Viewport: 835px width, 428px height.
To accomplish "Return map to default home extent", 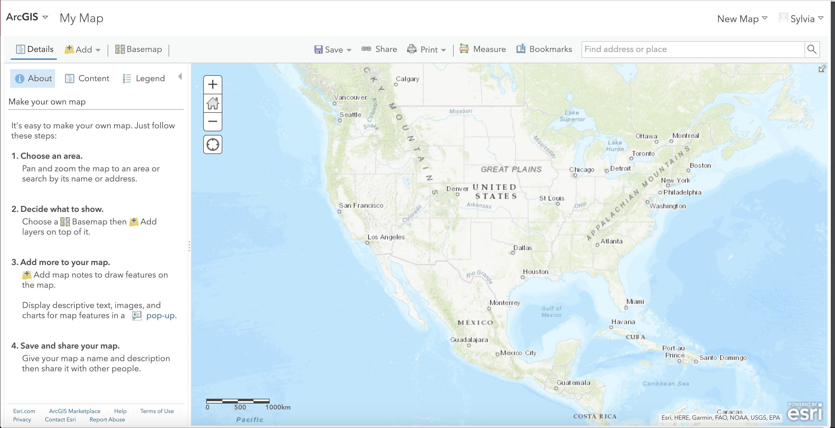I will pos(213,103).
